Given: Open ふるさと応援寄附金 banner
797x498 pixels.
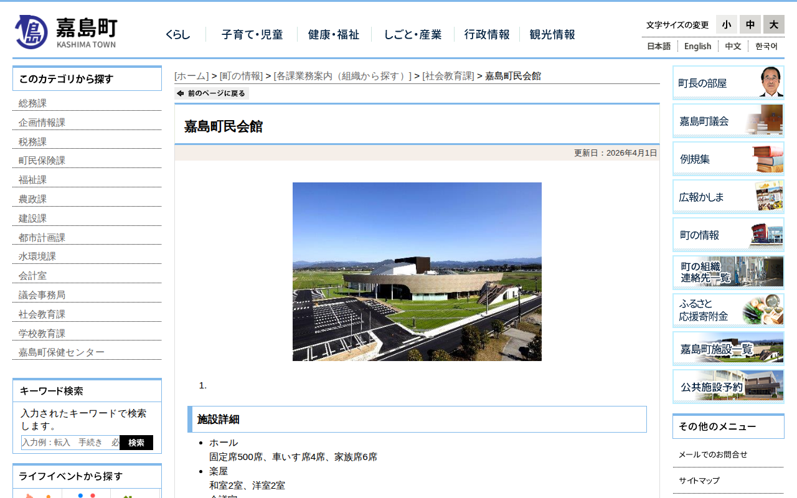Looking at the screenshot, I should [729, 311].
